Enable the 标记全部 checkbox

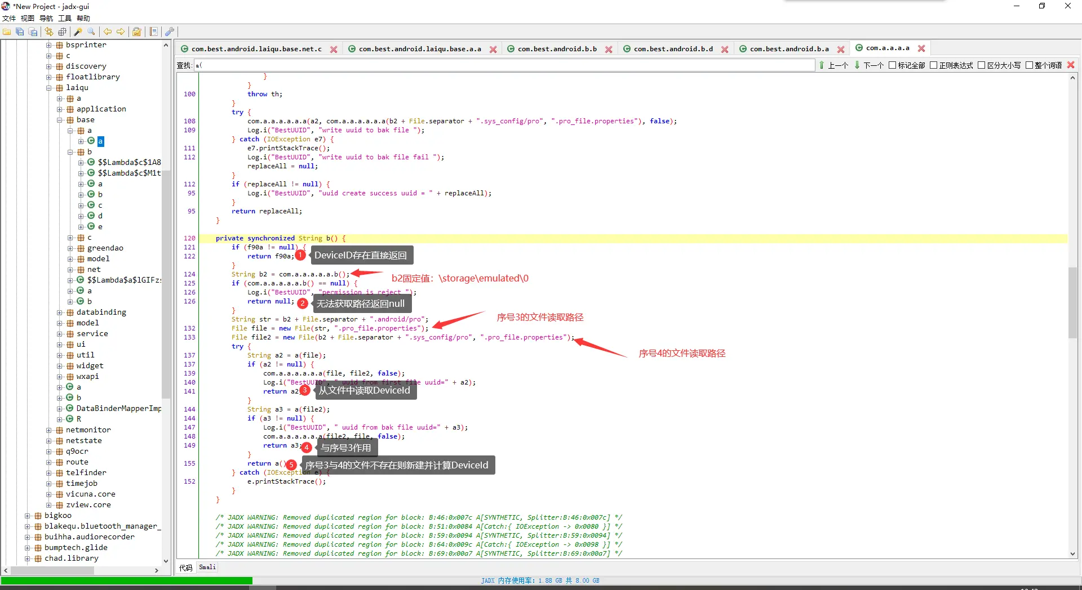892,65
